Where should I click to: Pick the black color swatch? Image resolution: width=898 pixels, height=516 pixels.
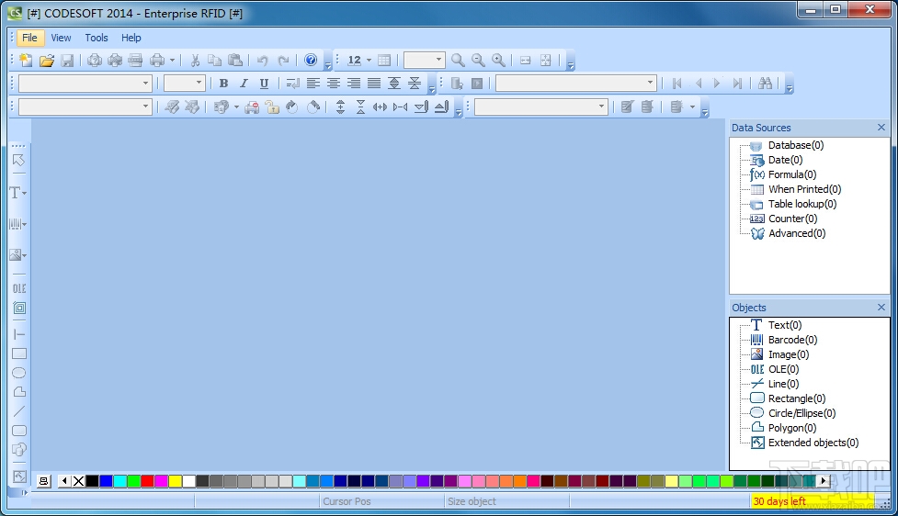click(92, 481)
